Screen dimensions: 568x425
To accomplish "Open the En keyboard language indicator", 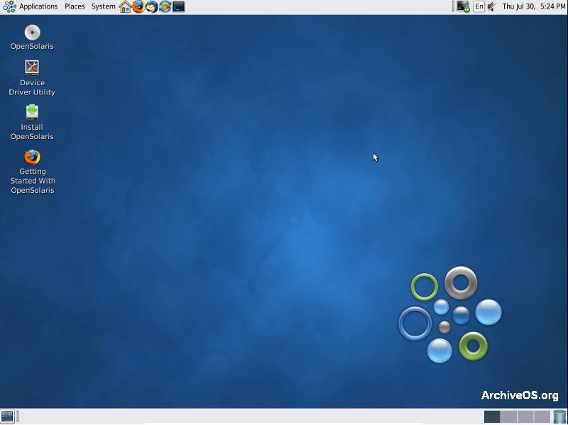I will tap(479, 6).
